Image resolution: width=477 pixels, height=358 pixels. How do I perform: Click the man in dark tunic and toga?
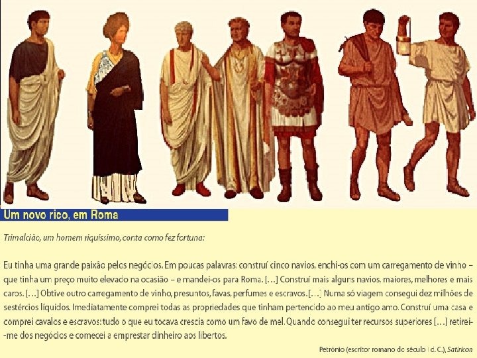pyautogui.click(x=34, y=107)
